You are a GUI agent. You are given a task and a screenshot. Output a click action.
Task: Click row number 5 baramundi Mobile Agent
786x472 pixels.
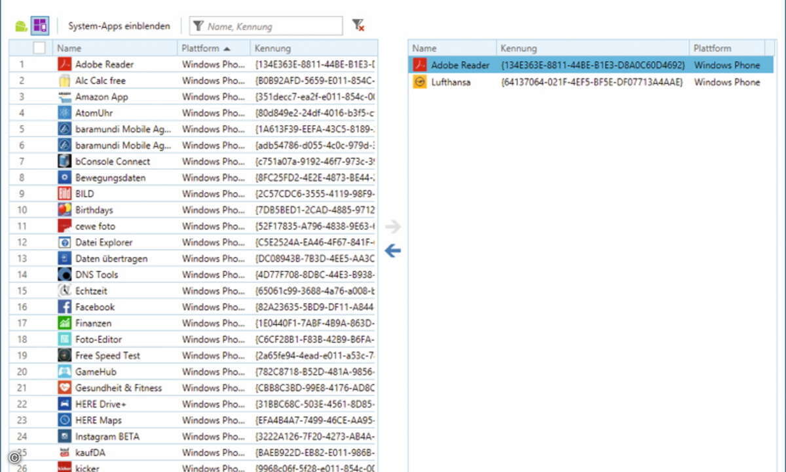[x=22, y=129]
